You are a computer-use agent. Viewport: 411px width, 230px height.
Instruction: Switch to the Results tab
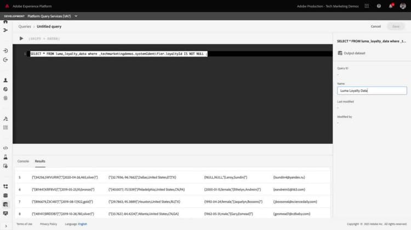tap(40, 161)
